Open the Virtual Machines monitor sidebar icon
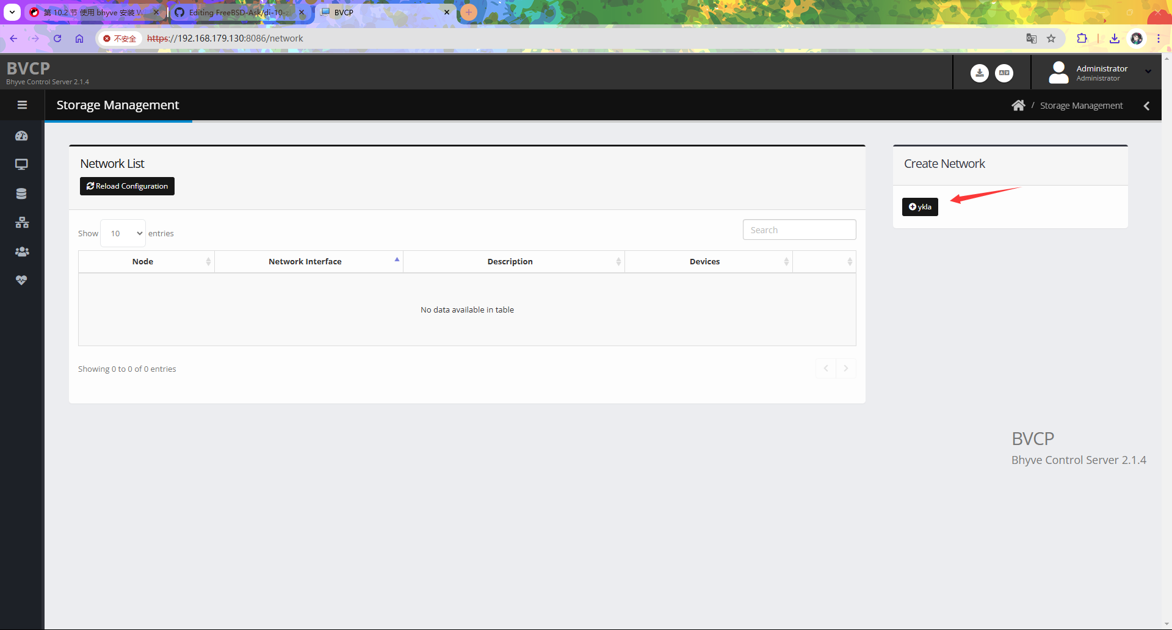The height and width of the screenshot is (630, 1172). 21,164
